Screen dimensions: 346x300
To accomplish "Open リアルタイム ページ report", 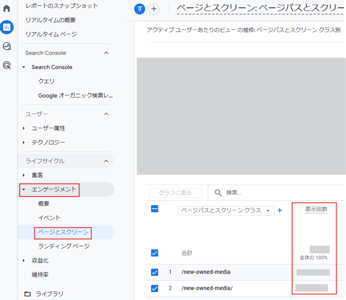I will 51,34.
